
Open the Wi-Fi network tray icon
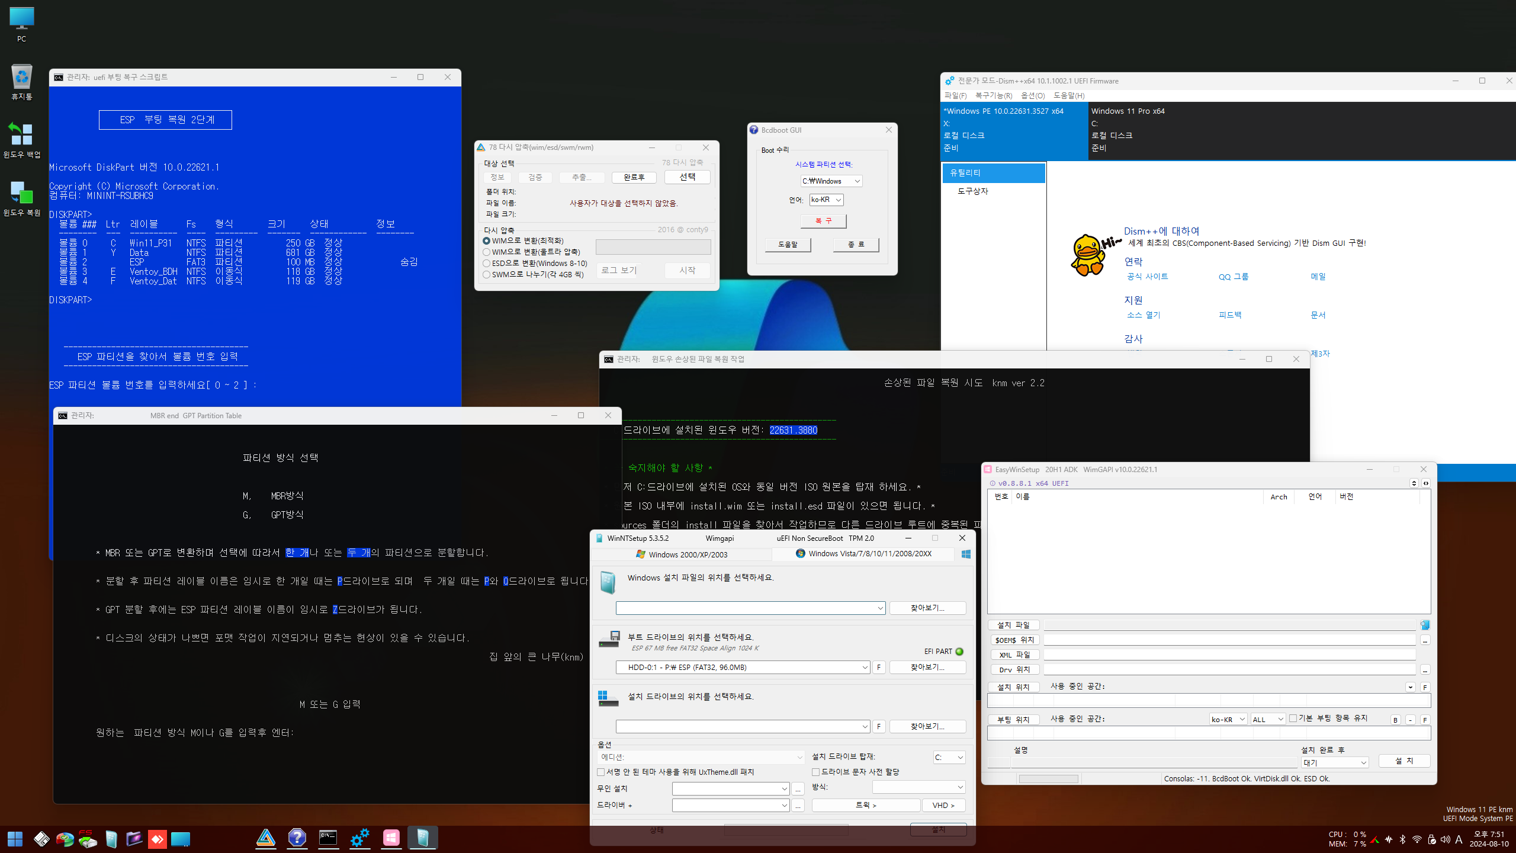click(x=1417, y=839)
